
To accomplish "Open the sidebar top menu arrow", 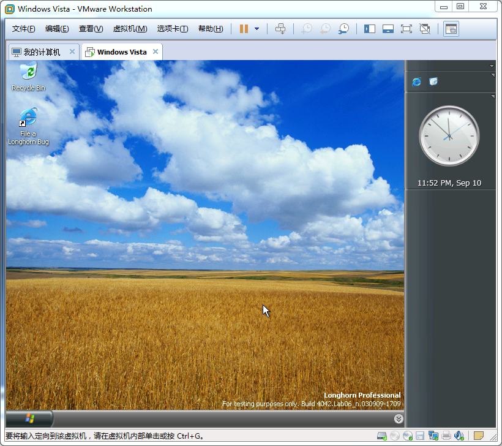I will point(492,66).
